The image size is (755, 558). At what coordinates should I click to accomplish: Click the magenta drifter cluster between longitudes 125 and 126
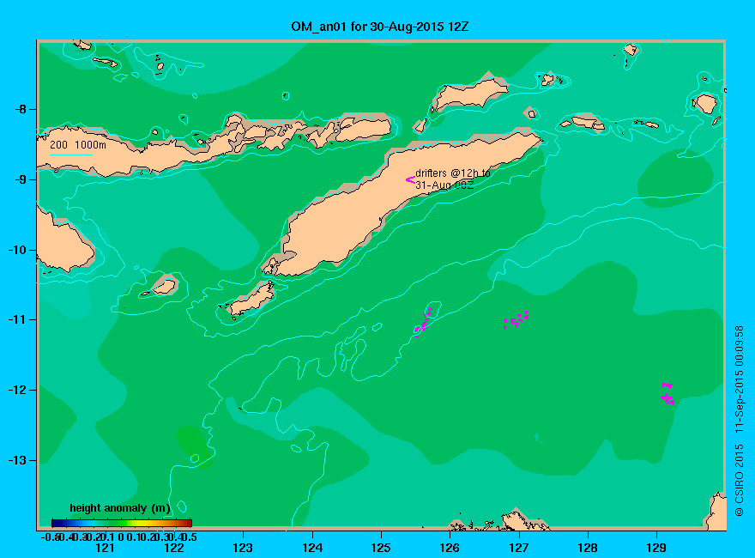[423, 323]
